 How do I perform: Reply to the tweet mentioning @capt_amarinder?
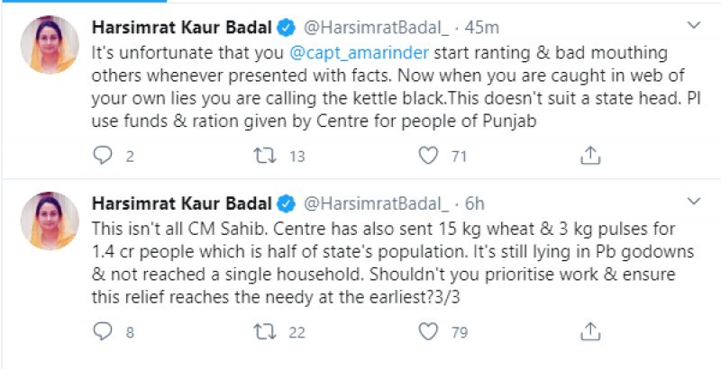pos(102,157)
